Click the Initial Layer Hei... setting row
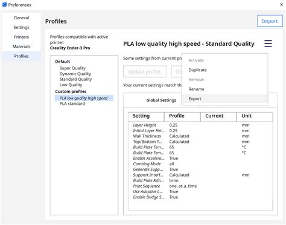This screenshot has height=225, width=286. click(x=200, y=131)
